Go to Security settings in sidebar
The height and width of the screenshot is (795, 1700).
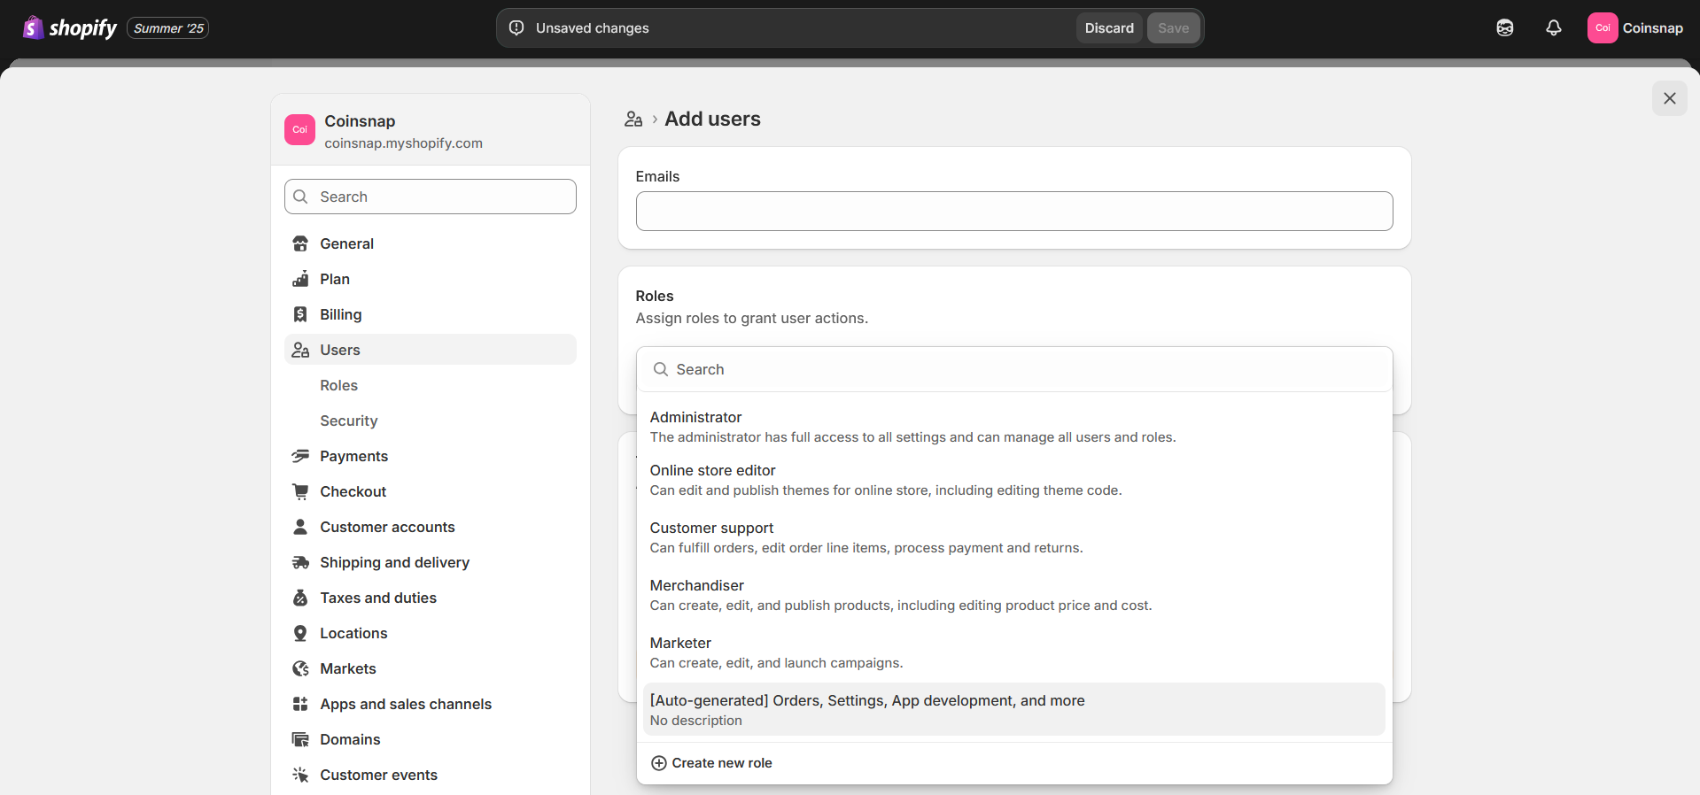point(348,421)
